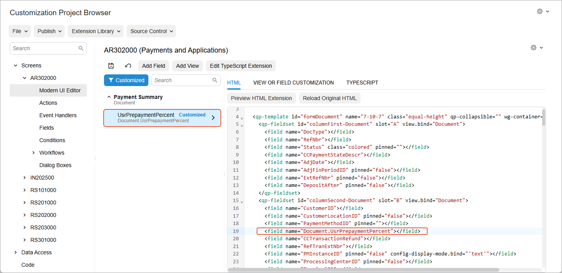Expand the Workflows node
The height and width of the screenshot is (273, 562).
33,153
